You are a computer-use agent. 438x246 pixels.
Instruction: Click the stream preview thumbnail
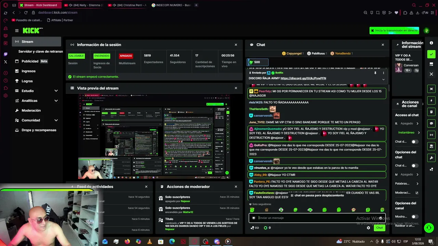click(154, 137)
